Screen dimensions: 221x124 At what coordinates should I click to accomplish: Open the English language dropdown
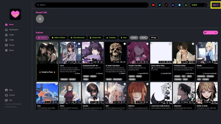pyautogui.click(x=198, y=5)
